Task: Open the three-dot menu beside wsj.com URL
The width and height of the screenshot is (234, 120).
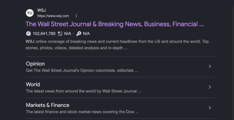Action: click(x=76, y=16)
